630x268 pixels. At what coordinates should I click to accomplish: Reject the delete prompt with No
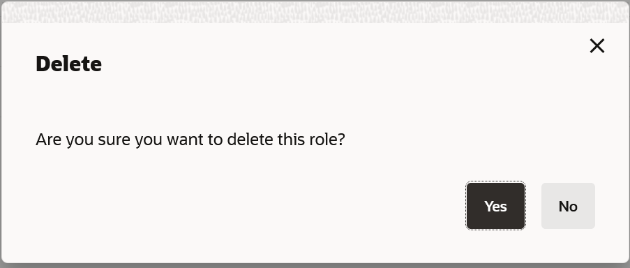[568, 206]
